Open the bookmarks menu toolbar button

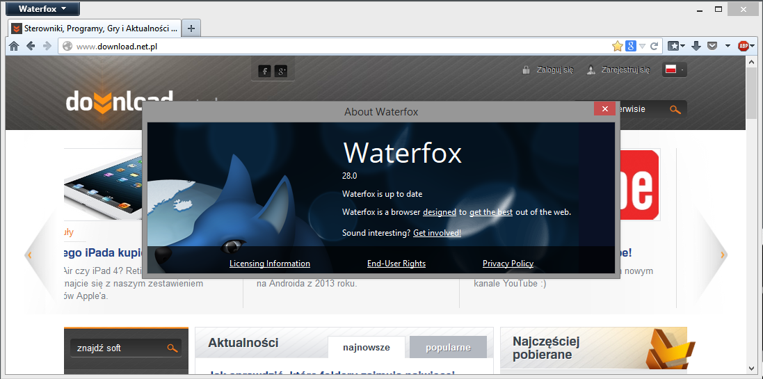click(676, 46)
